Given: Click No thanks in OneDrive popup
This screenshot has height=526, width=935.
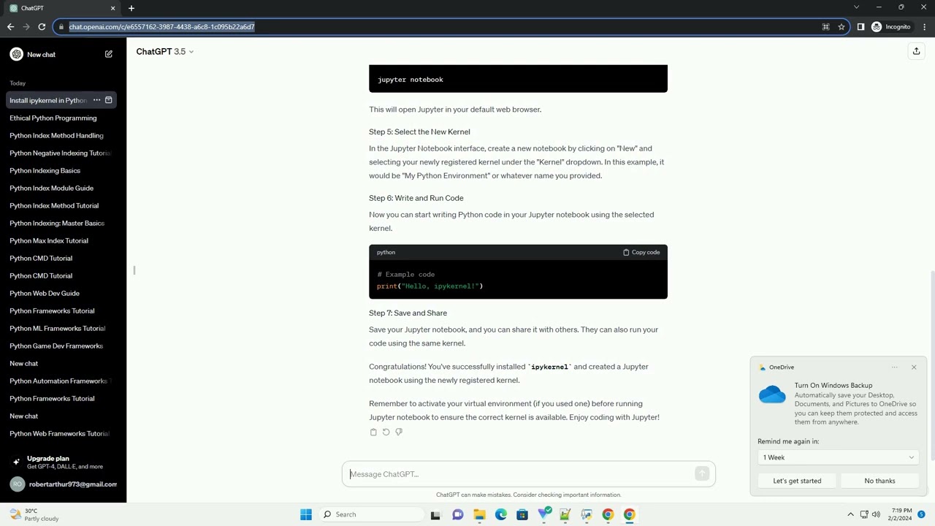Looking at the screenshot, I should (x=879, y=481).
